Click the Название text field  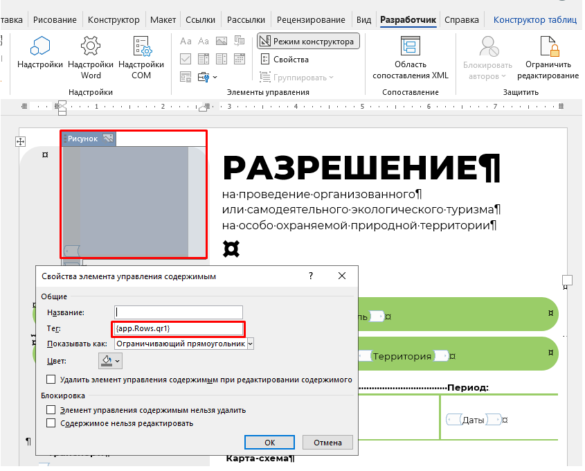tap(179, 312)
